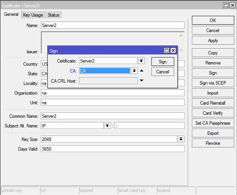
Task: Click Sign via SCEP button
Action: click(213, 83)
